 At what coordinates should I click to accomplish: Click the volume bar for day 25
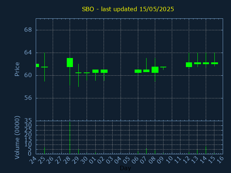pyautogui.click(x=44, y=151)
